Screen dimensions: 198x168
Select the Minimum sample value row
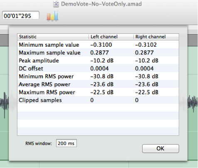(98, 45)
